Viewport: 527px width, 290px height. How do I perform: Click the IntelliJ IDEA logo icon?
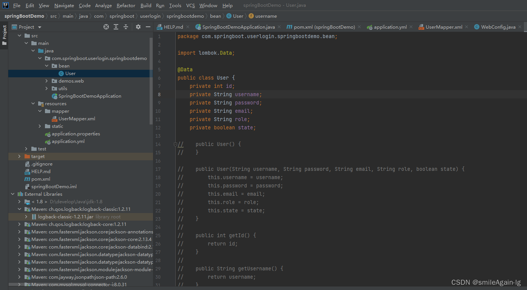click(6, 5)
